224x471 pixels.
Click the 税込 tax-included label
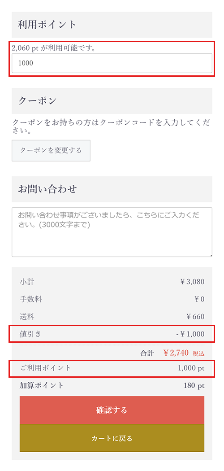(x=198, y=353)
